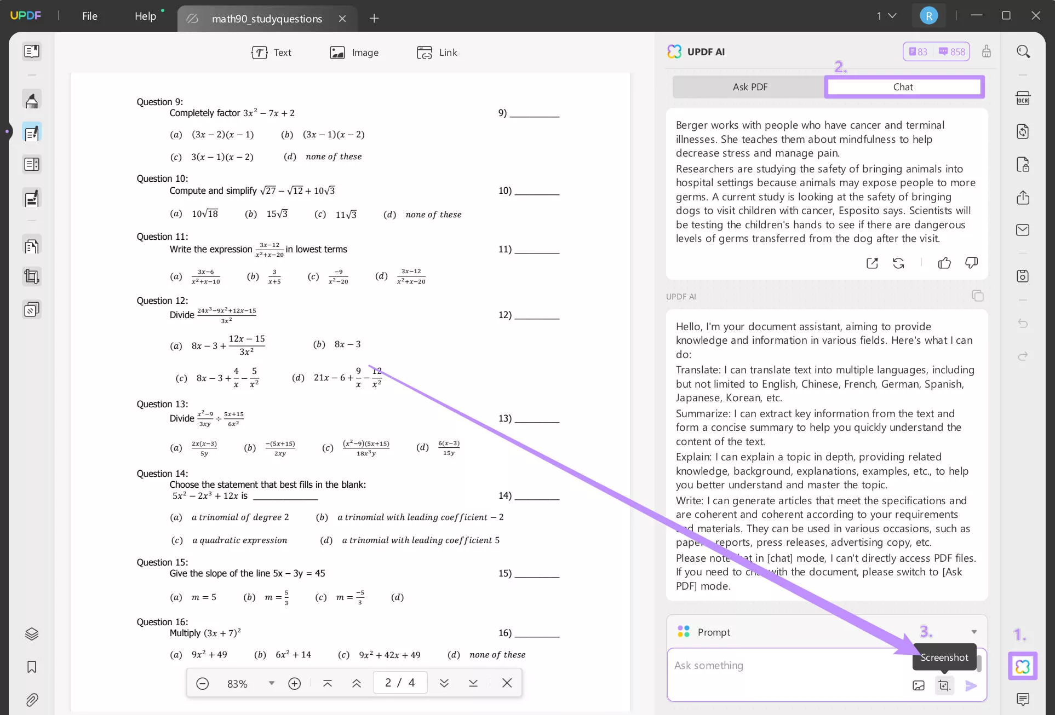Click the document annotation icon in sidebar
Image resolution: width=1055 pixels, height=715 pixels.
(x=32, y=132)
